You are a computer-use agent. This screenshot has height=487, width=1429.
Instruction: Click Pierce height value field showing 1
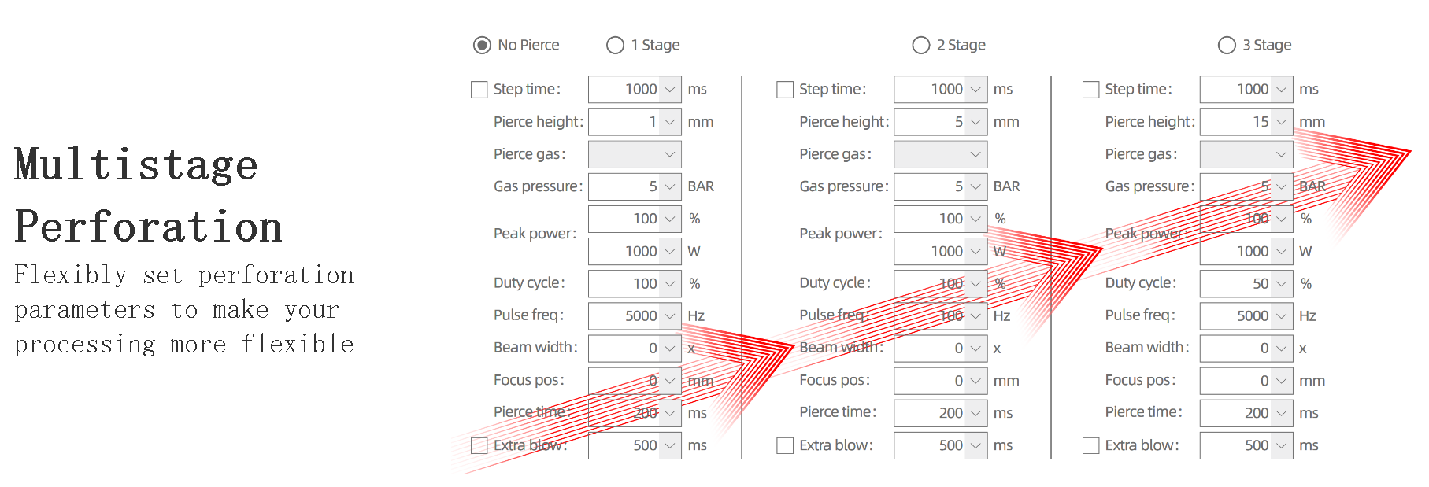624,122
